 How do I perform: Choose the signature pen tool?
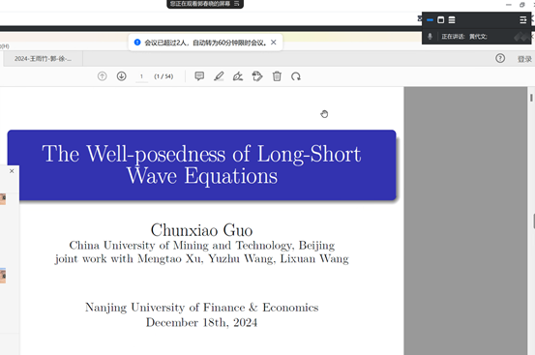[238, 76]
